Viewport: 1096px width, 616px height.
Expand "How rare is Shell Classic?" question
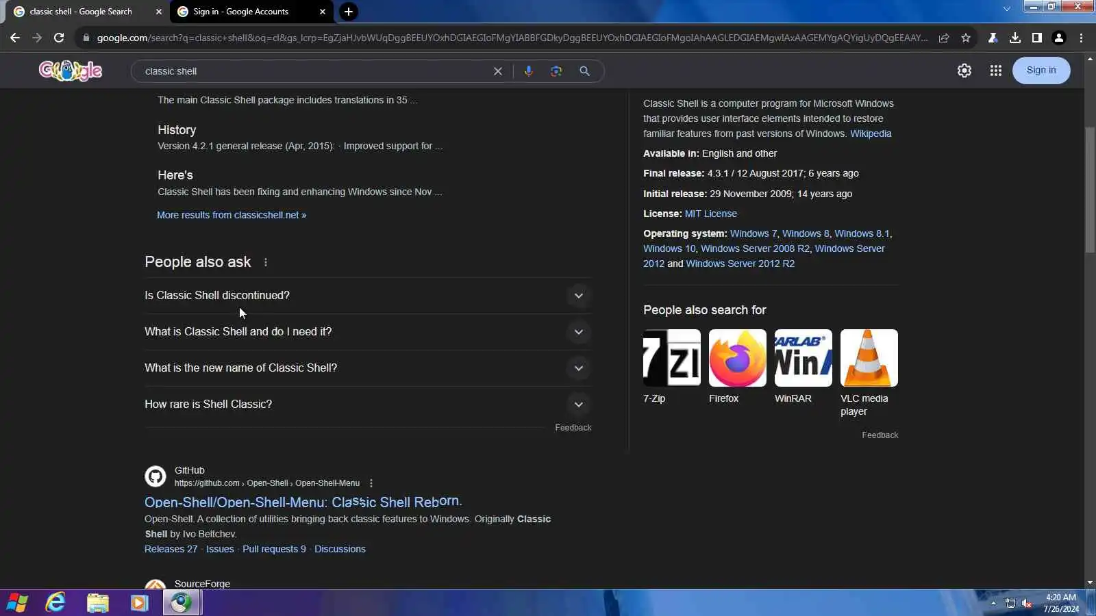[368, 405]
